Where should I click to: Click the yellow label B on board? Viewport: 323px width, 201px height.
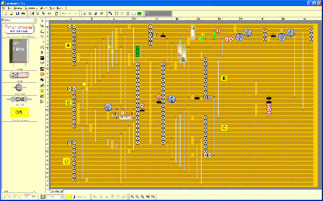click(x=224, y=78)
